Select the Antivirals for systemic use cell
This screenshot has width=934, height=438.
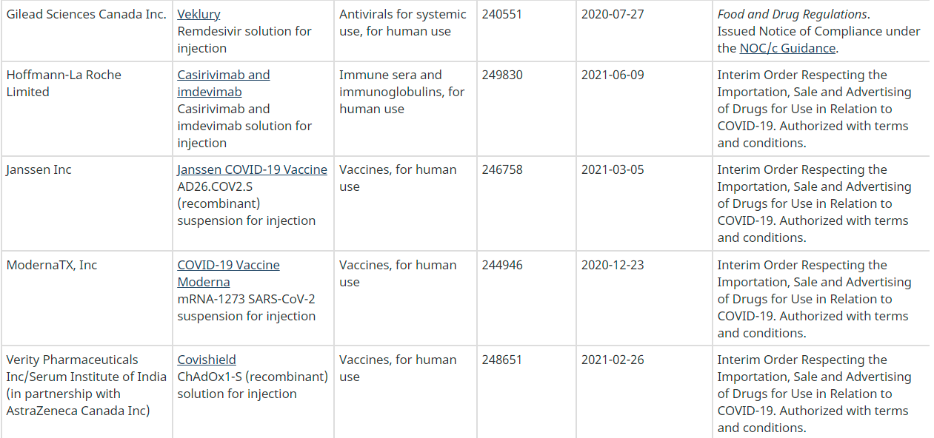pyautogui.click(x=403, y=22)
